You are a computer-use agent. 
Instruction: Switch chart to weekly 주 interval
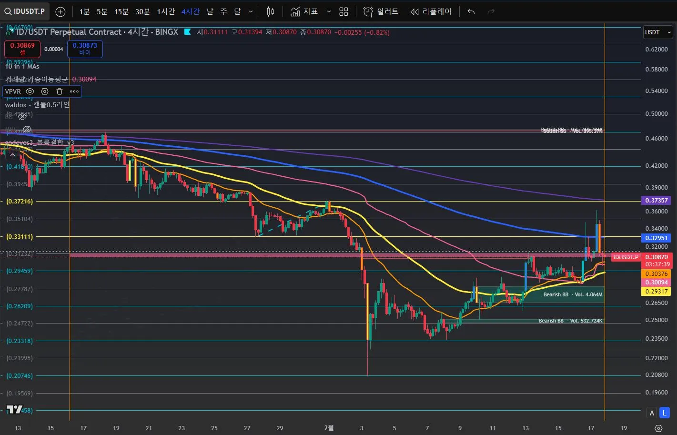click(223, 11)
